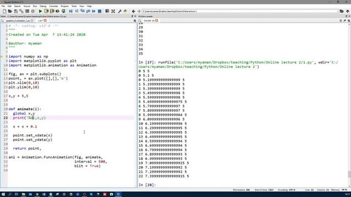
Task: Go back to the previous directory
Action: point(133,11)
